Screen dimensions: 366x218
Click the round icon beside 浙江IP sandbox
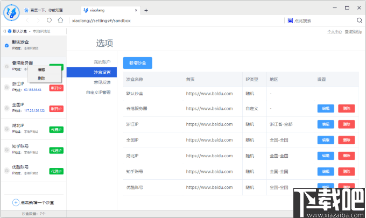7,87
